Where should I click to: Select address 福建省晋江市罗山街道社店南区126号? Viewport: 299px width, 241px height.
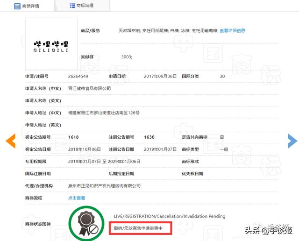[x=104, y=113]
